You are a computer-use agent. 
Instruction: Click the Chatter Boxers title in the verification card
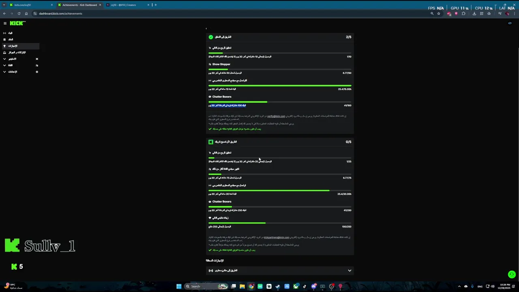[x=222, y=97]
